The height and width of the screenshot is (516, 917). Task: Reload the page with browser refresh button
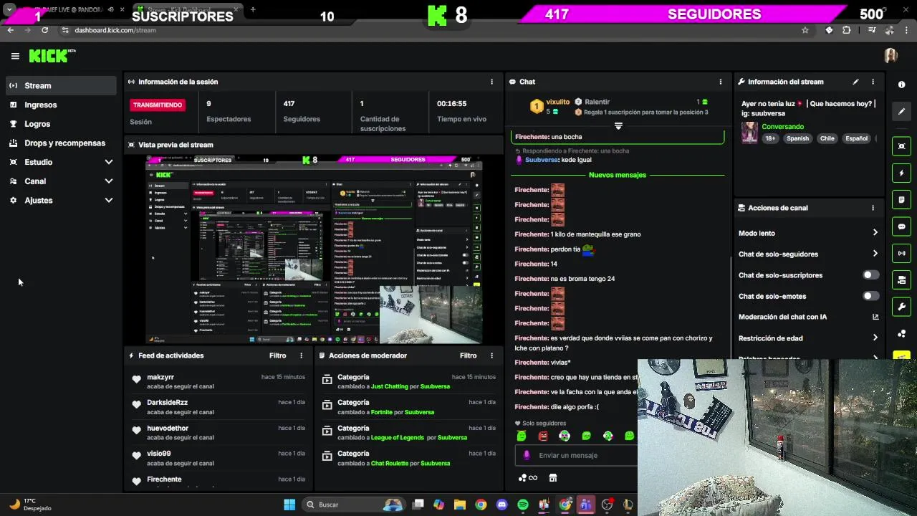coord(44,30)
